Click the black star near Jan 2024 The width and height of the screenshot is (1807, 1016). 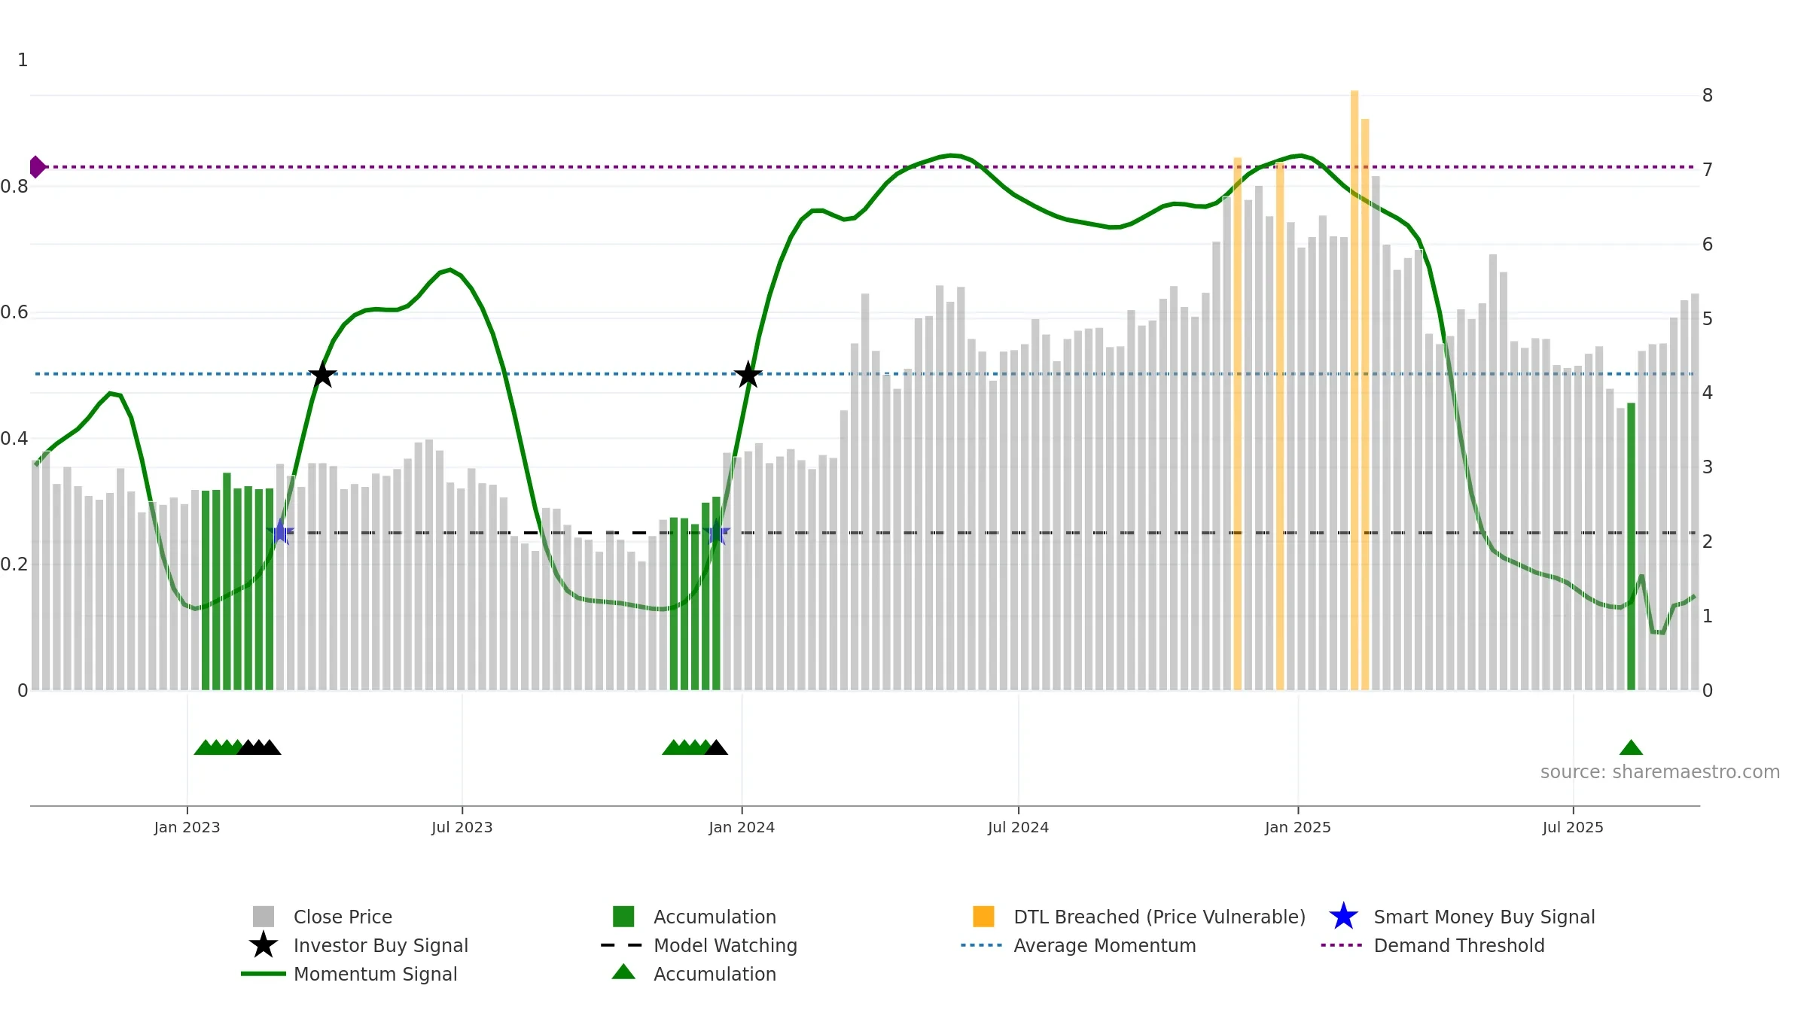[x=748, y=374]
